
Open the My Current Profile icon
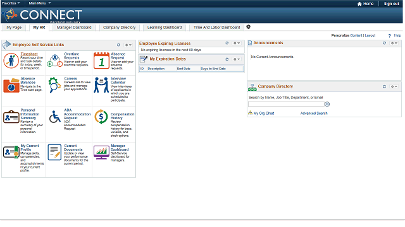click(11, 151)
